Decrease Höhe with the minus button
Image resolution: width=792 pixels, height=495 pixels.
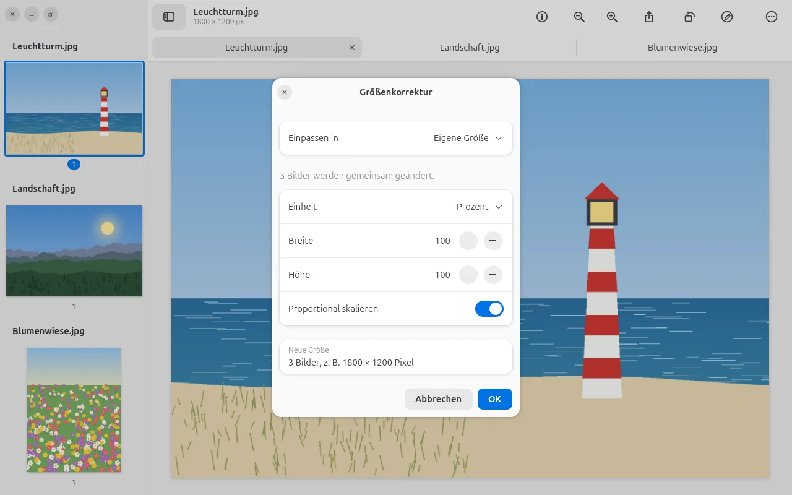click(x=468, y=275)
